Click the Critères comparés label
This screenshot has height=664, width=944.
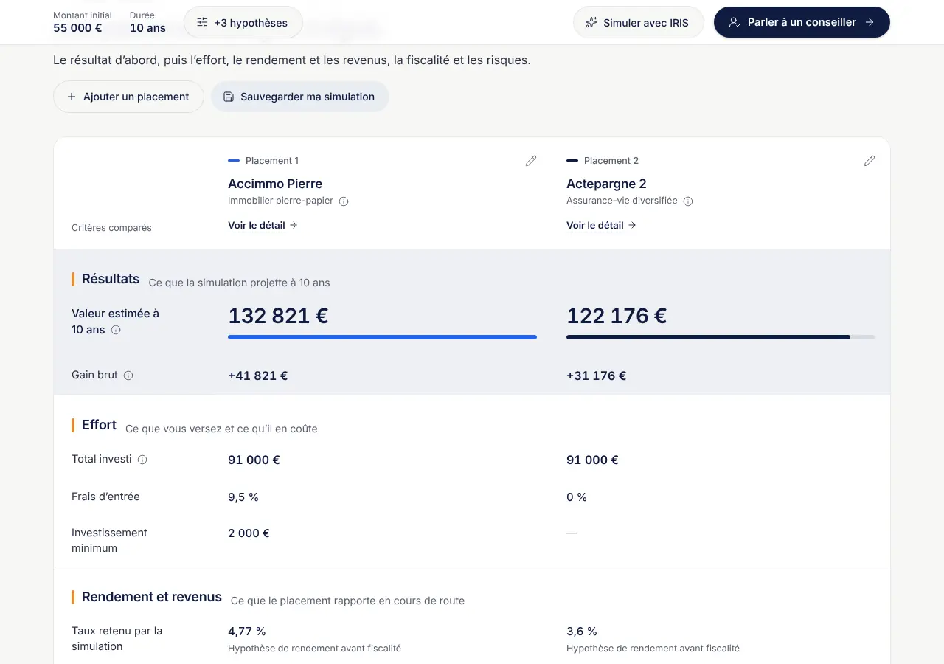pos(111,228)
